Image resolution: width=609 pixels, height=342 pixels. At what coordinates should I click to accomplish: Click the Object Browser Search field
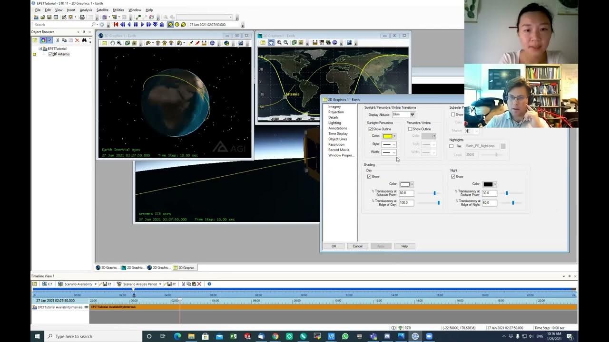(61, 25)
